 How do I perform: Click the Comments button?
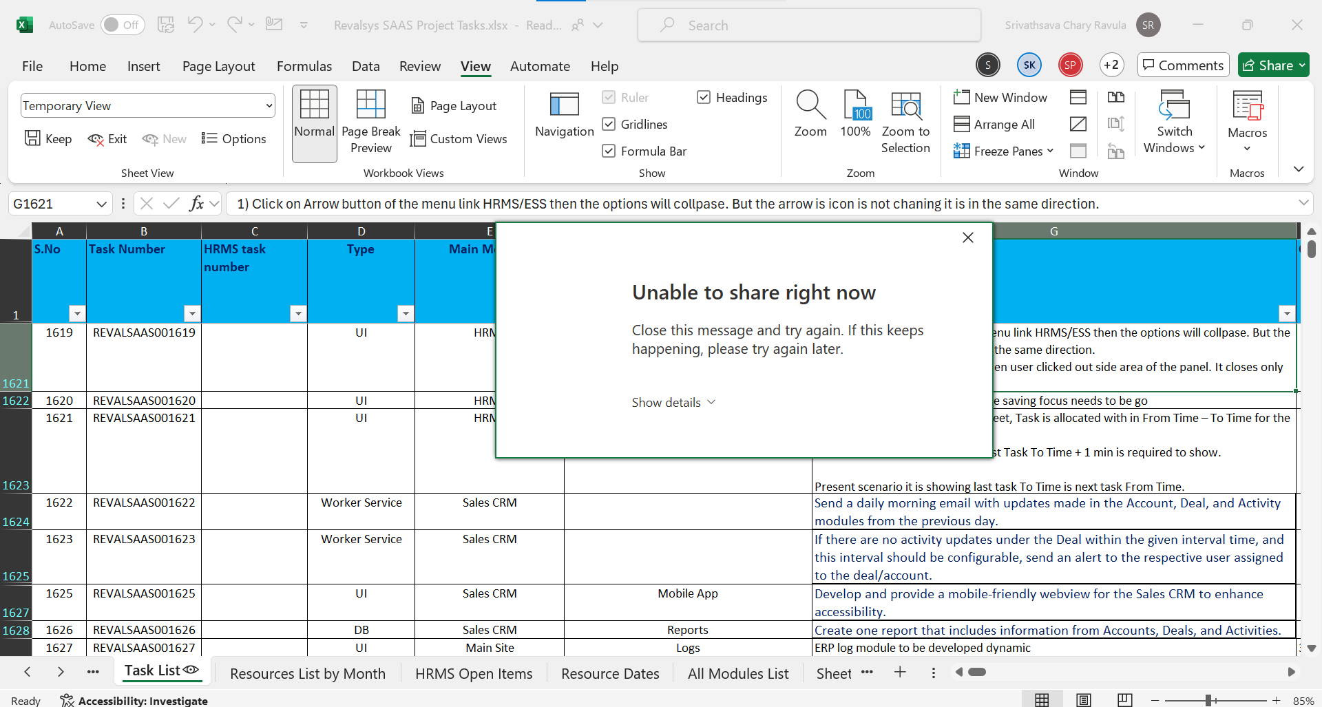1183,65
